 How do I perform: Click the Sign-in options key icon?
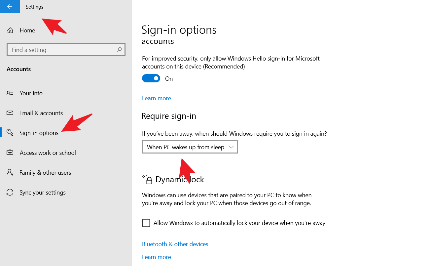tap(10, 133)
